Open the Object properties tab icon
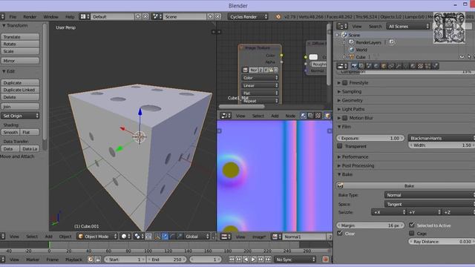Image resolution: width=475 pixels, height=267 pixels. click(x=384, y=66)
